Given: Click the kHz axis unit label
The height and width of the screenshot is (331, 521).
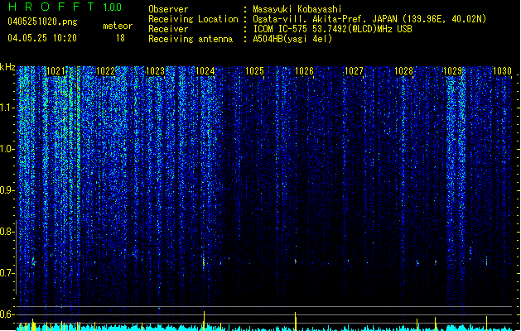Looking at the screenshot, I should tap(7, 67).
